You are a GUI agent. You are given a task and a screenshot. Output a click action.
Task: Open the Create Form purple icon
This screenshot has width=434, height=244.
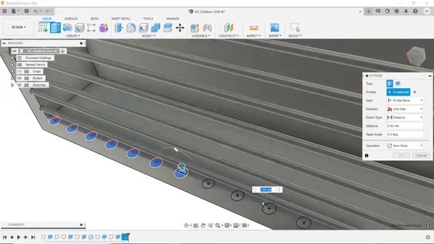[104, 28]
